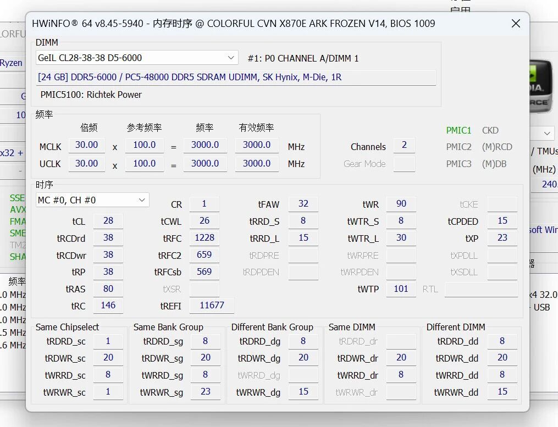Click the UCLK effective frequency 3000.0
558x427 pixels.
(x=257, y=164)
